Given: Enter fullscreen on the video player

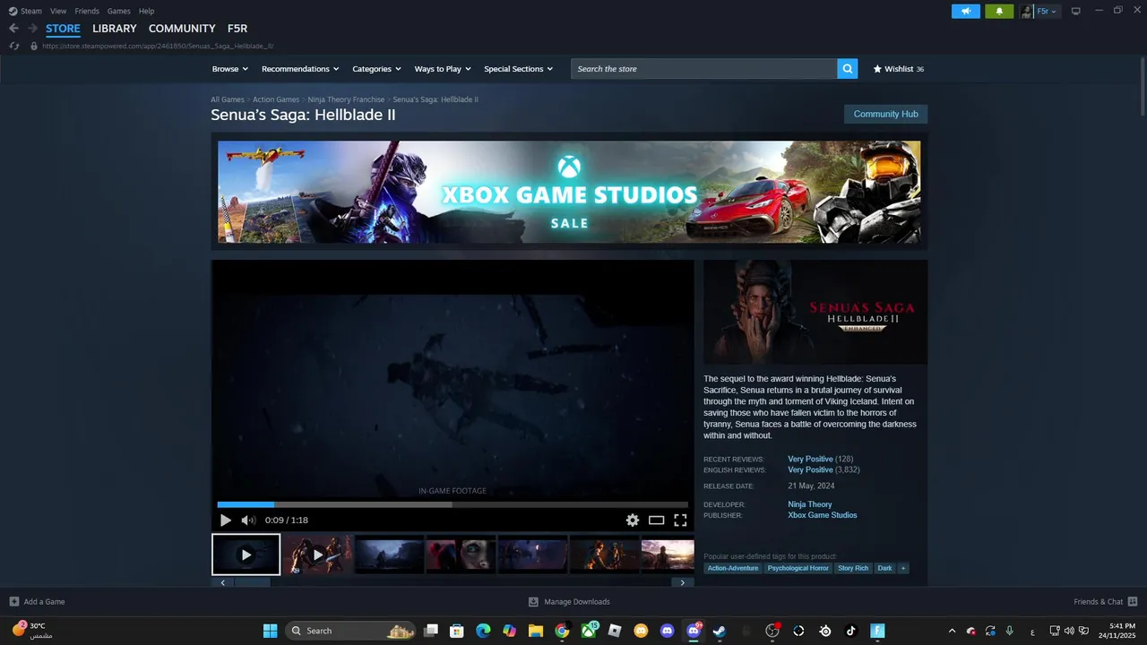Looking at the screenshot, I should 680,520.
